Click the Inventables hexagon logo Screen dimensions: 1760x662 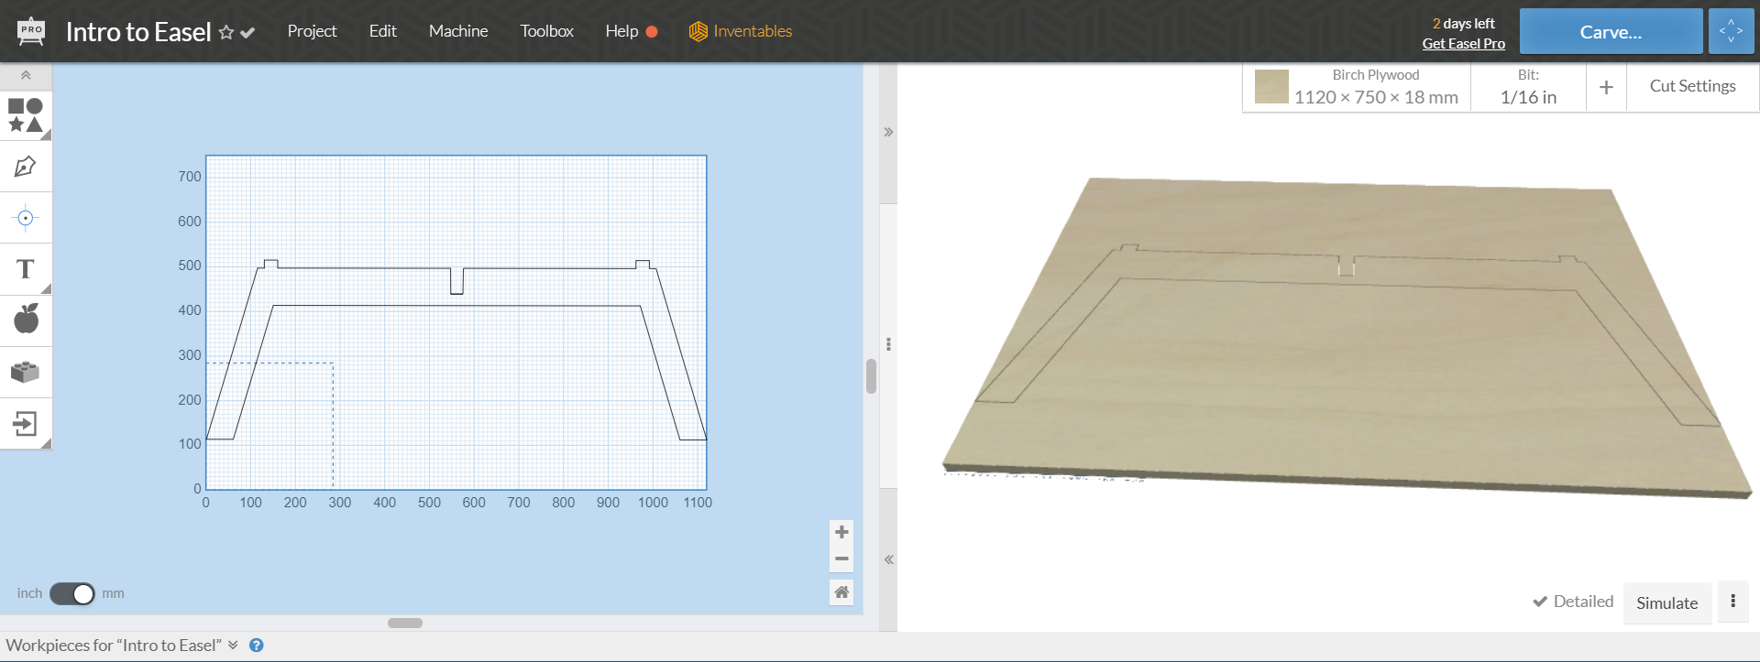click(698, 31)
